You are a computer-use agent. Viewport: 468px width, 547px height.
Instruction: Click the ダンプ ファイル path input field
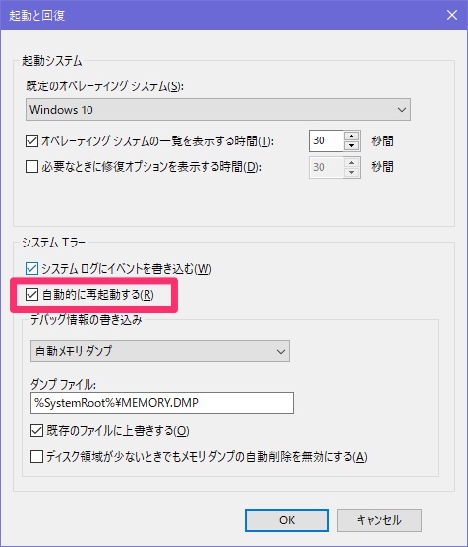tap(162, 403)
